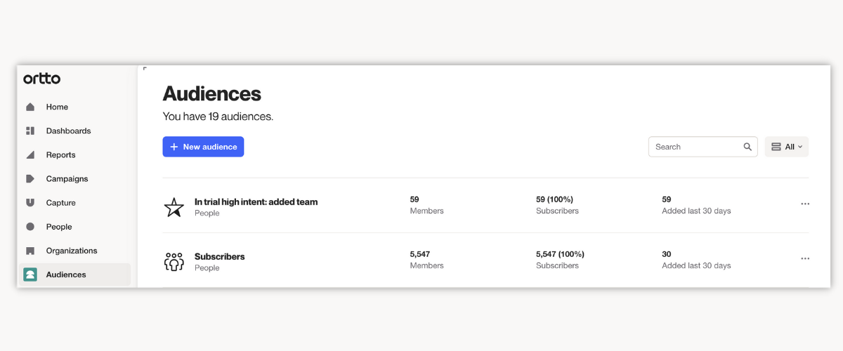This screenshot has width=843, height=351.
Task: Go to Reports in sidebar
Action: point(60,155)
